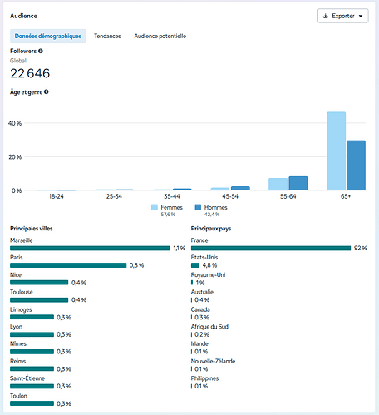
Task: Click the Saint-Étienne city name
Action: pyautogui.click(x=27, y=378)
